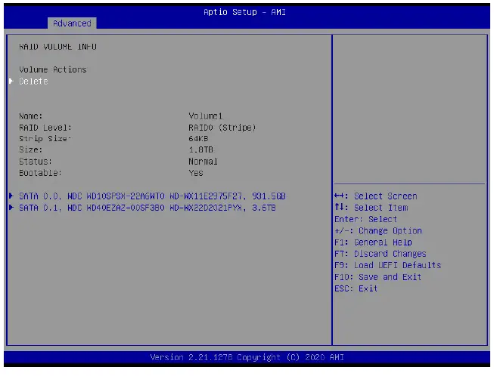Image resolution: width=494 pixels, height=376 pixels.
Task: Open SATA 0.0 WD10SPSX drive entry
Action: pos(152,196)
